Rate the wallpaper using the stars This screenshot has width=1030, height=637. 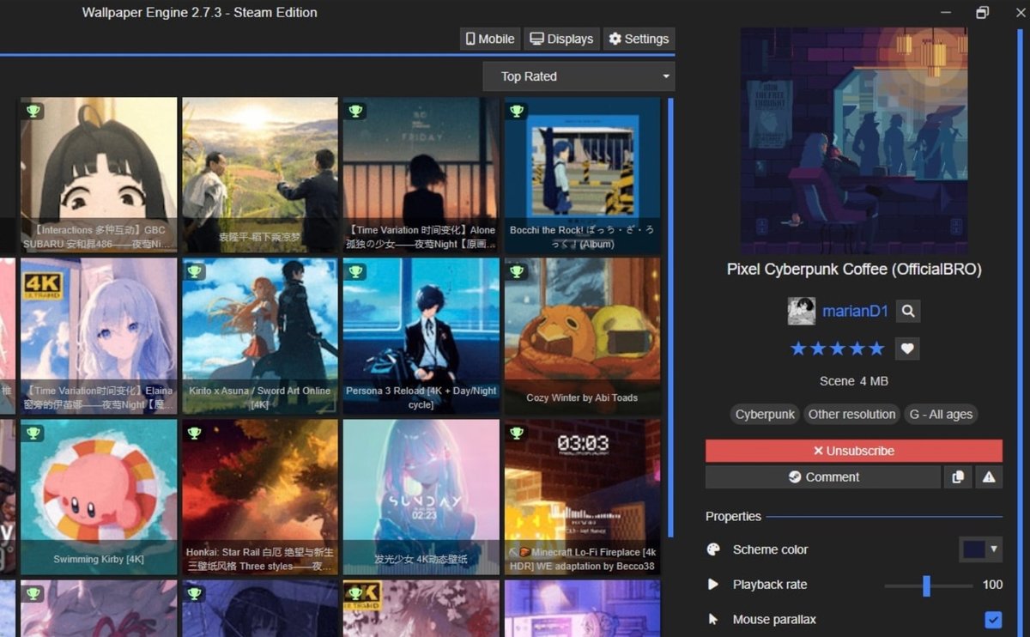pos(837,349)
